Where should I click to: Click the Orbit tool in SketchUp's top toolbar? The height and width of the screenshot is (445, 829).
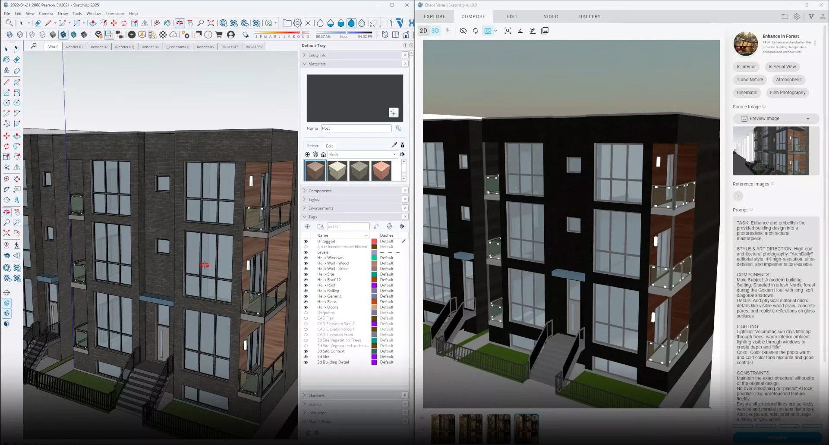click(x=180, y=23)
